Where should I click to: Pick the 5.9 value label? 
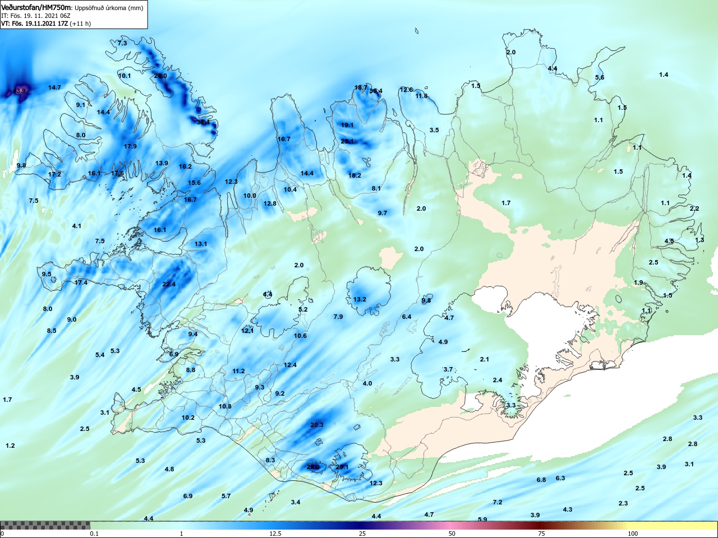tap(482, 520)
